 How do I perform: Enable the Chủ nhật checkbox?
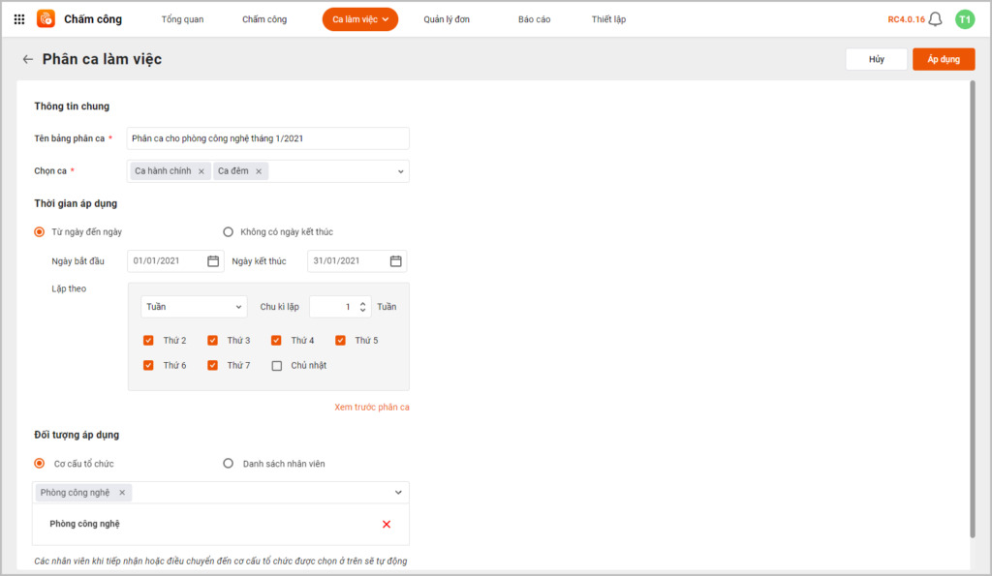point(277,366)
